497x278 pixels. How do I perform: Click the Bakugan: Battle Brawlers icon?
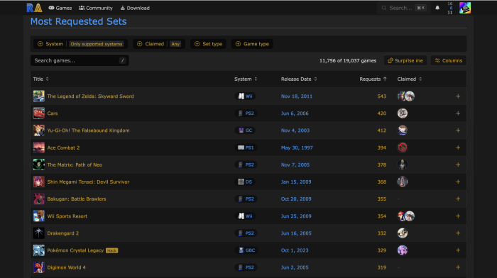click(x=38, y=199)
